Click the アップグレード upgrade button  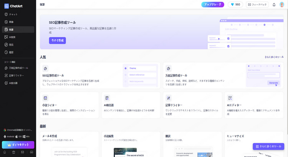click(213, 4)
